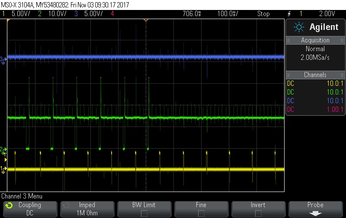The width and height of the screenshot is (346, 218).
Task: Click the channel 2 ground level marker
Action: point(3,150)
